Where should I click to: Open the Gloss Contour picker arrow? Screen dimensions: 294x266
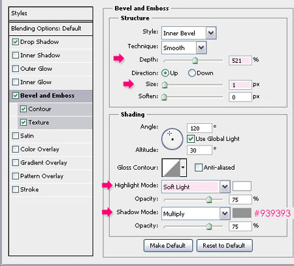pos(184,168)
